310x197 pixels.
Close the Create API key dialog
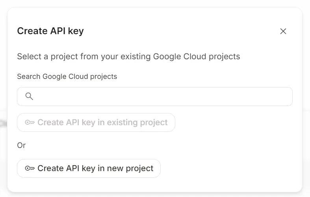[283, 31]
